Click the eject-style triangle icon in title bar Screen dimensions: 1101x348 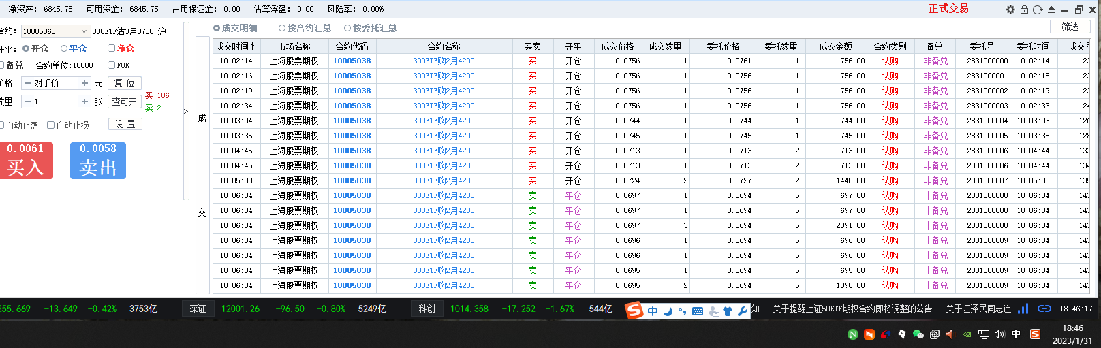1051,10
